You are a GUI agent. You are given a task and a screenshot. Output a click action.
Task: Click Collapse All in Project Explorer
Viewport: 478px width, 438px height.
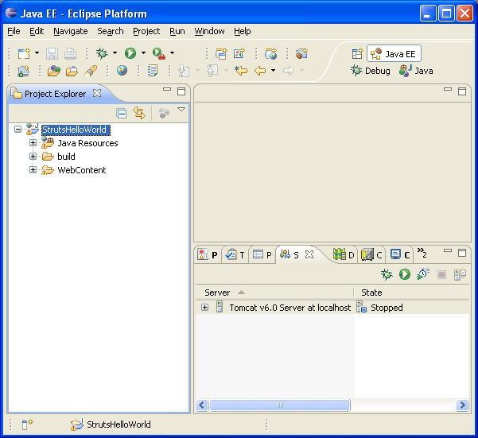[x=122, y=114]
